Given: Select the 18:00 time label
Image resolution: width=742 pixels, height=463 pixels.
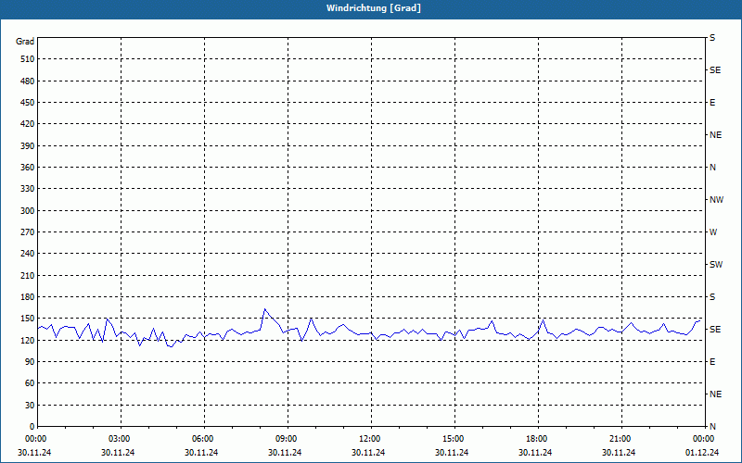Looking at the screenshot, I should (537, 439).
